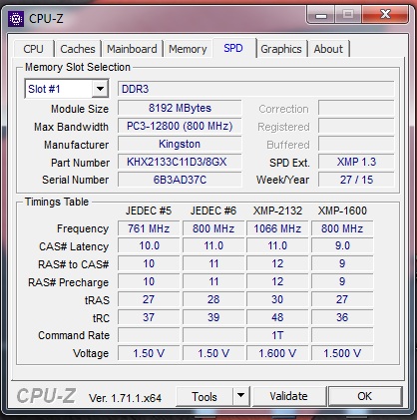Open the Graphics tab
417x420 pixels.
click(x=281, y=49)
